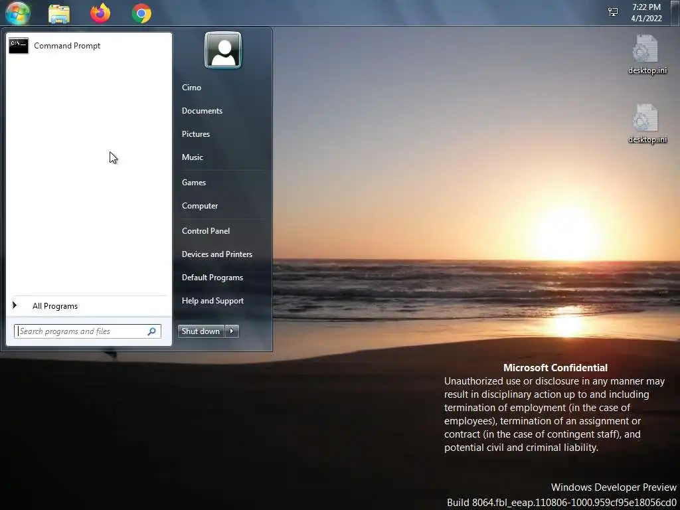Click the network tray icon
Image resolution: width=680 pixels, height=510 pixels.
point(613,12)
